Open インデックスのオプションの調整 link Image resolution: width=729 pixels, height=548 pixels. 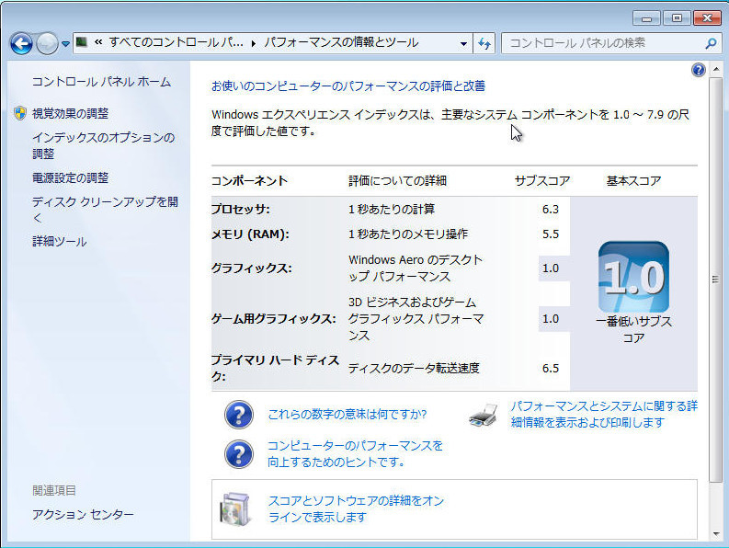103,145
